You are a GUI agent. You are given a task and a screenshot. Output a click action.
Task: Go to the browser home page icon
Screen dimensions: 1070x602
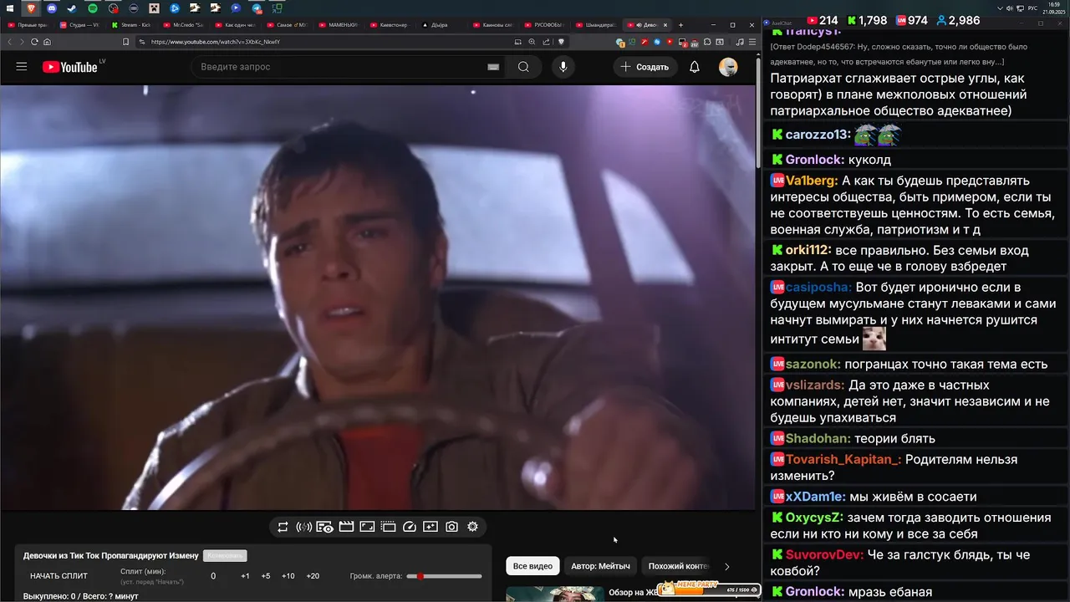click(x=47, y=42)
